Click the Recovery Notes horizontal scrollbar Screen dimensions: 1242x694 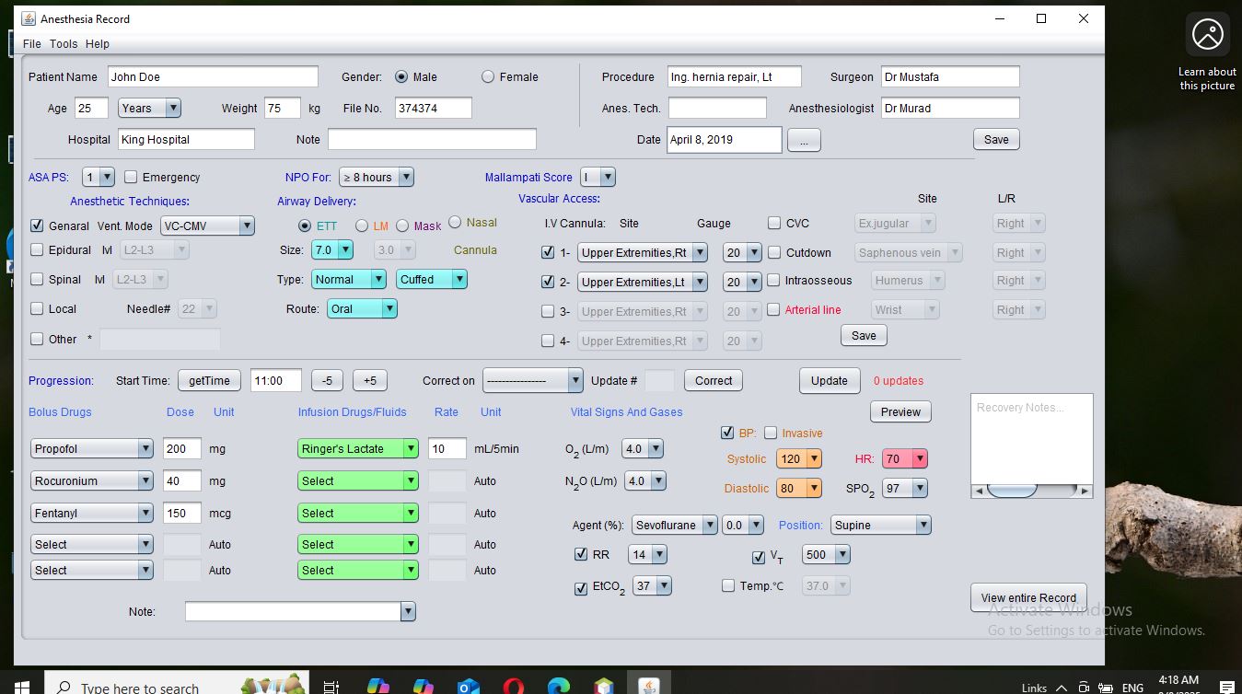click(1031, 491)
